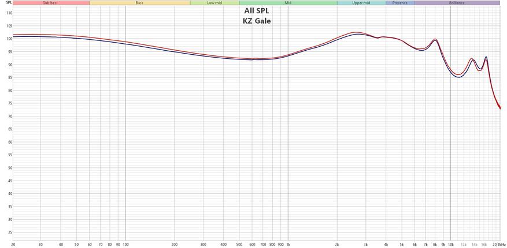Image resolution: width=507 pixels, height=248 pixels.
Task: Click the 300 Hz frequency axis label
Action: pyautogui.click(x=203, y=245)
